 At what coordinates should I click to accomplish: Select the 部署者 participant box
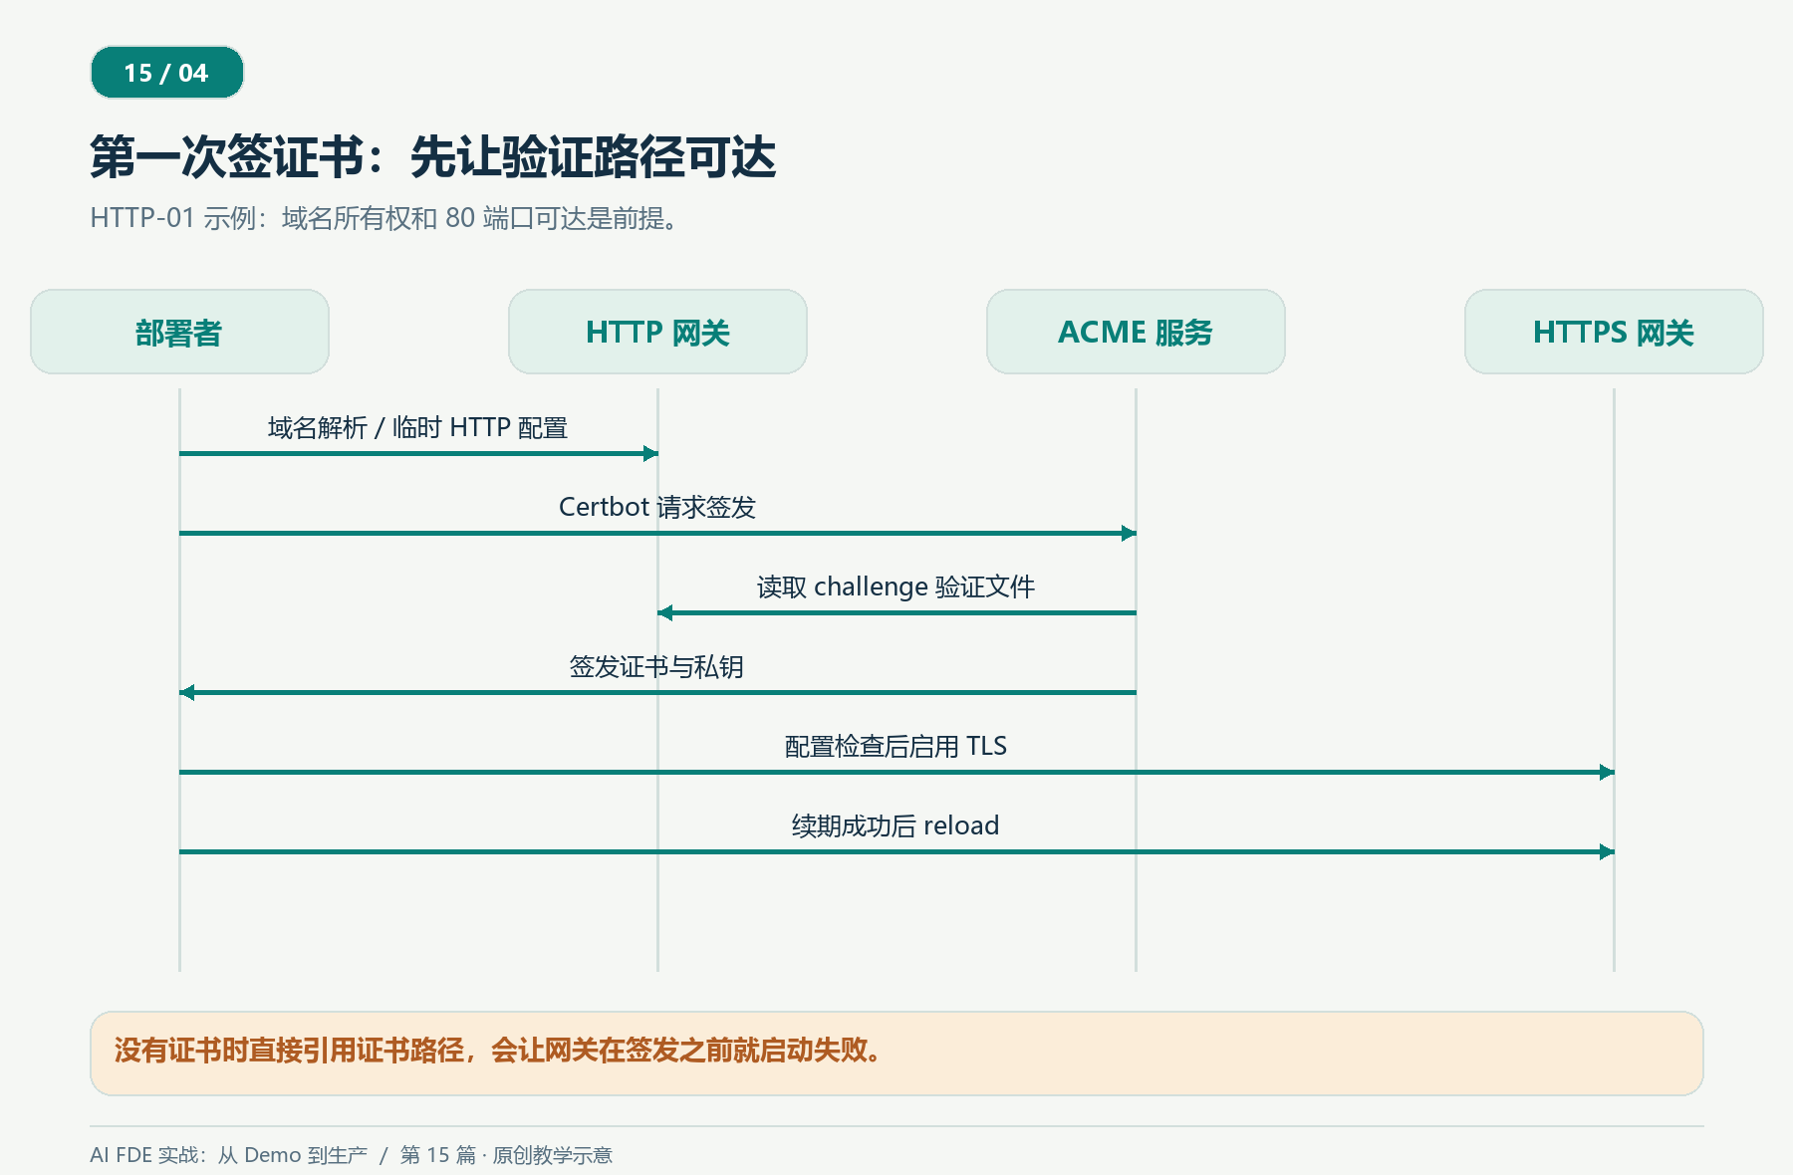[x=179, y=332]
